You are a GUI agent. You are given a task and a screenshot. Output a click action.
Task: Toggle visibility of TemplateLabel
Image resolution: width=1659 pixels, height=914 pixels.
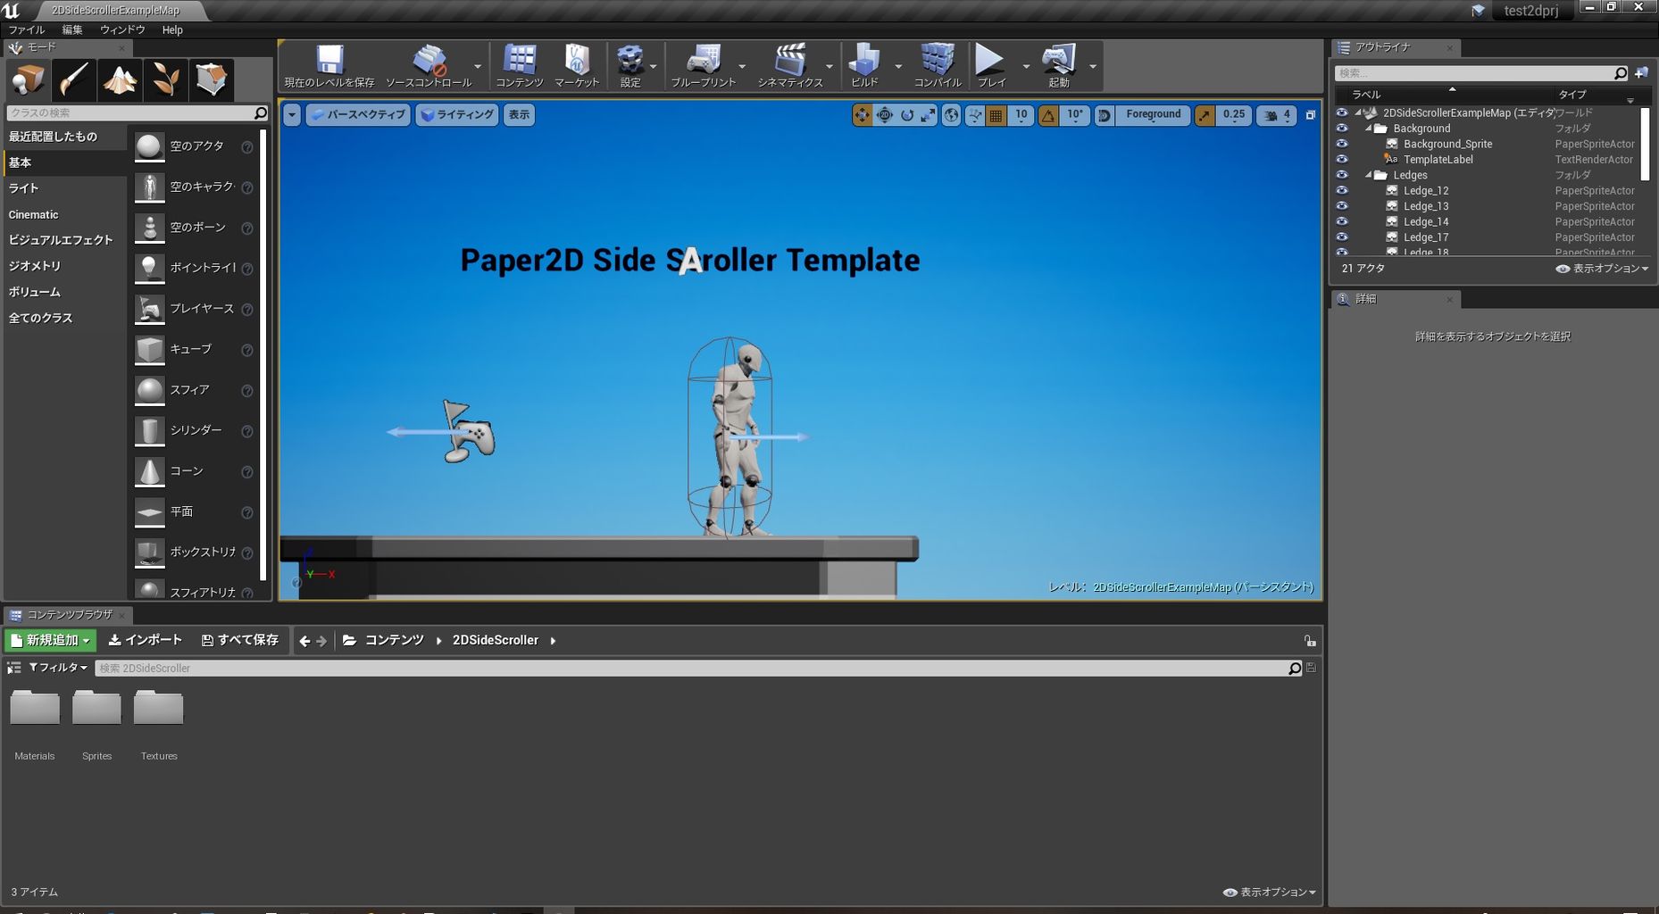coord(1341,160)
